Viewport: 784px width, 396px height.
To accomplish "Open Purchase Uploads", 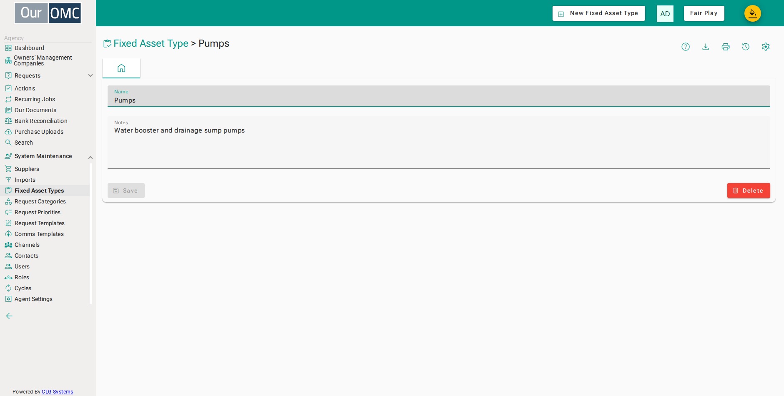I will coord(39,132).
